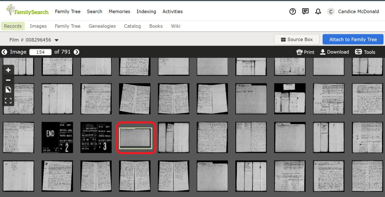This screenshot has height=197, width=385.
Task: Click the zoom in plus icon
Action: (x=8, y=70)
